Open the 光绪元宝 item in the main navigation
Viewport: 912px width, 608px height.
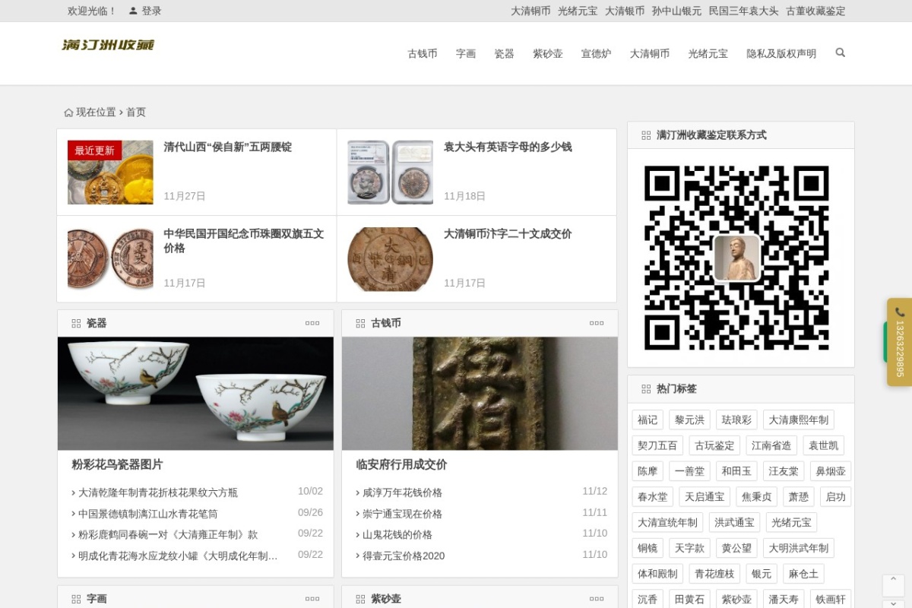tap(708, 53)
